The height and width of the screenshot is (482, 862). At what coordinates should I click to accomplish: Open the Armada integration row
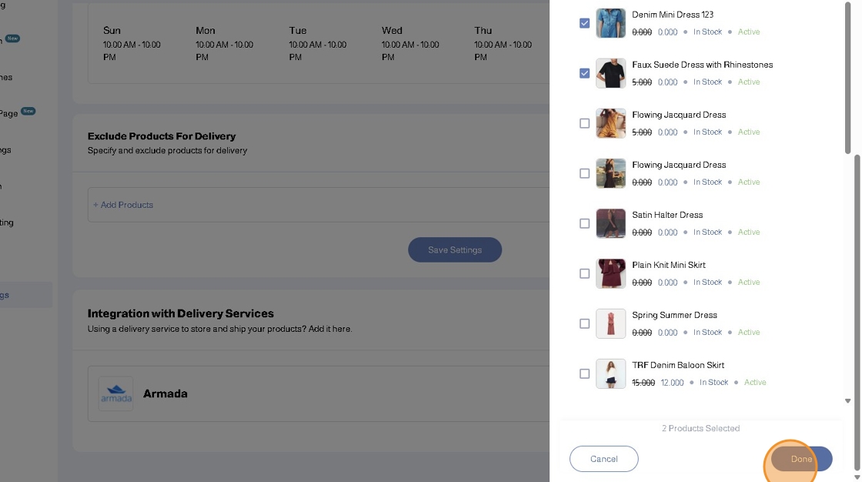coord(308,393)
